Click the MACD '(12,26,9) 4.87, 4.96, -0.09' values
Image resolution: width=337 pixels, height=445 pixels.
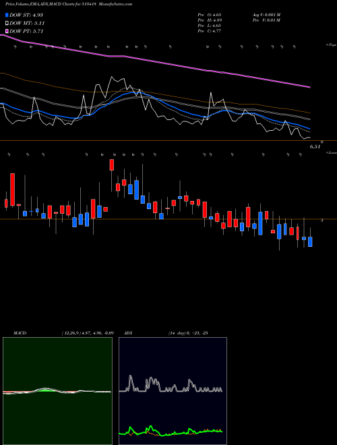coord(88,333)
